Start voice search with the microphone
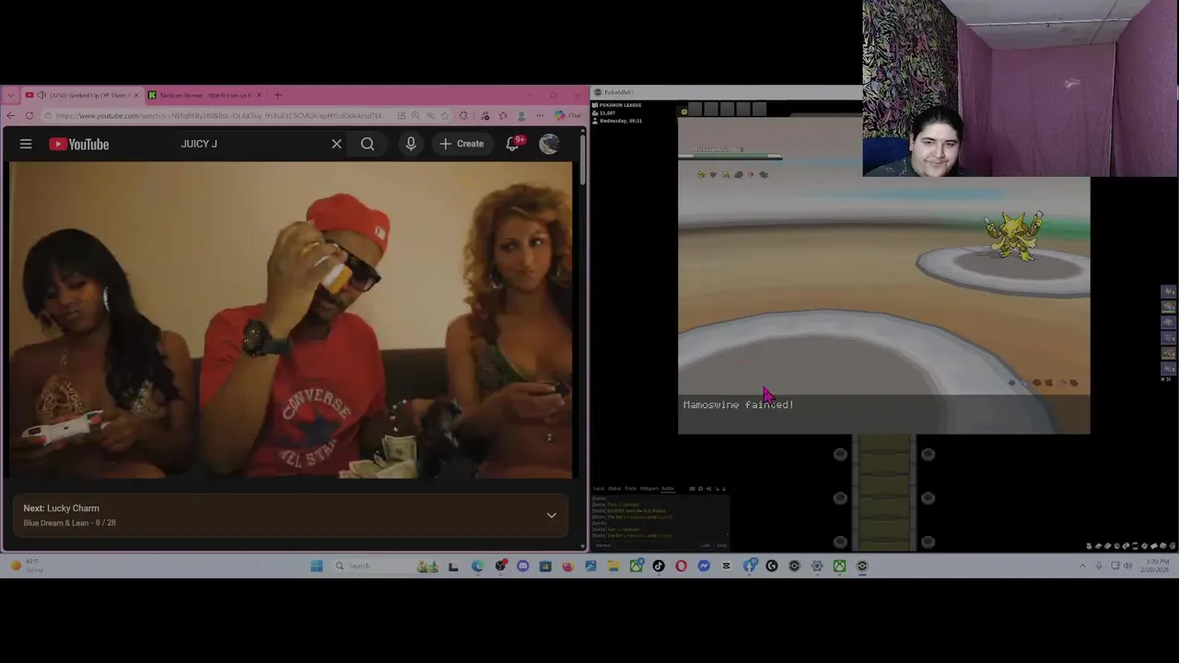 point(411,144)
